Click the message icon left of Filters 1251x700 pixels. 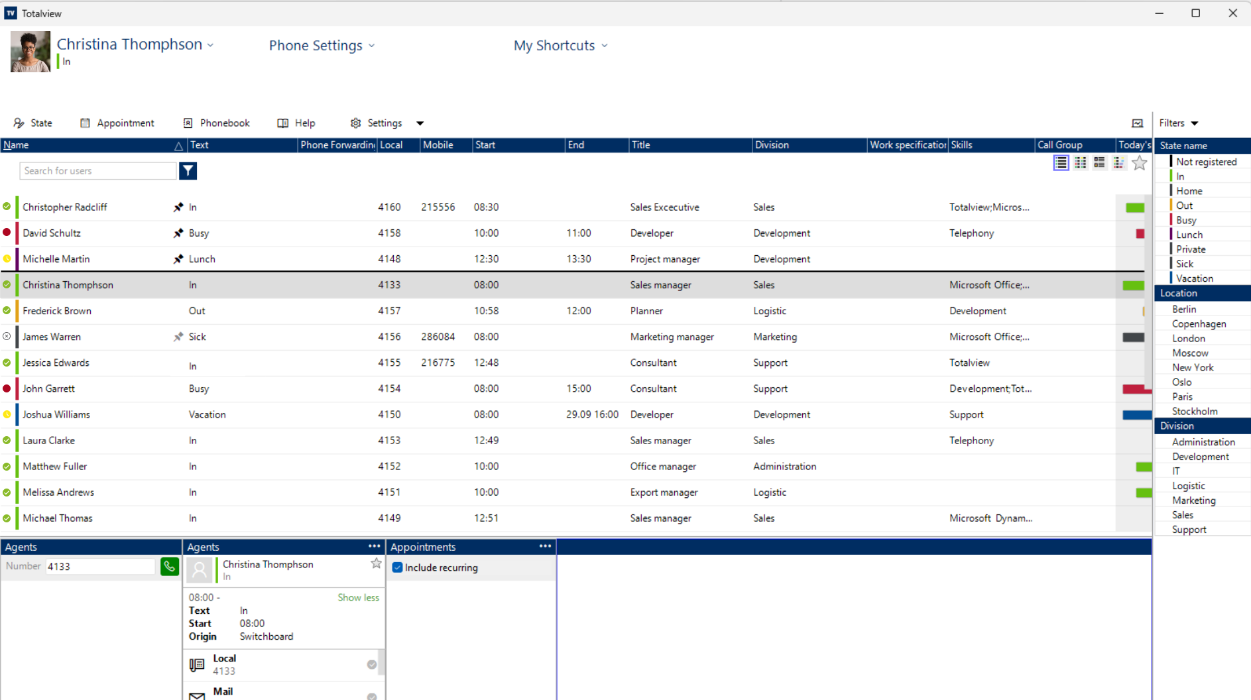(x=1138, y=123)
